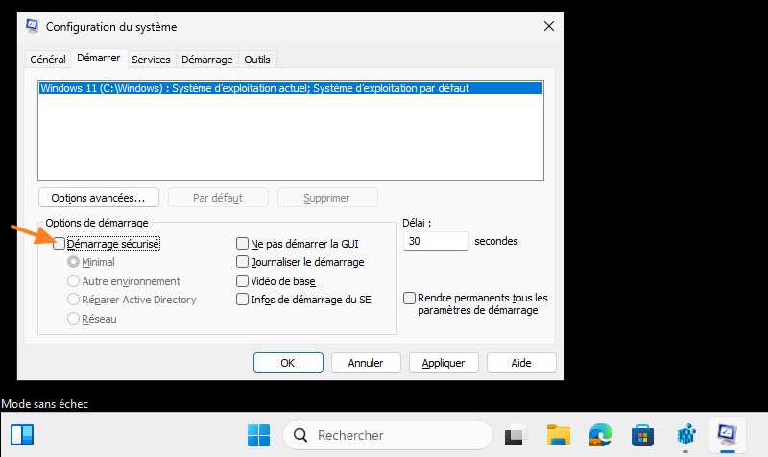Viewport: 768px width, 457px height.
Task: Switch to the Services tab
Action: (151, 60)
